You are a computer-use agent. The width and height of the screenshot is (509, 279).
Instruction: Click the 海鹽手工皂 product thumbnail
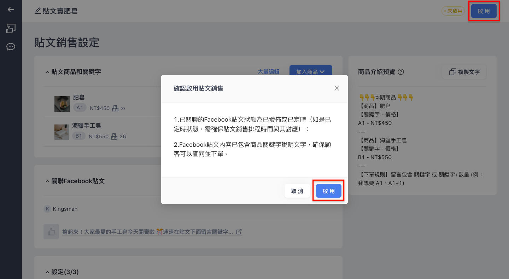click(x=62, y=132)
